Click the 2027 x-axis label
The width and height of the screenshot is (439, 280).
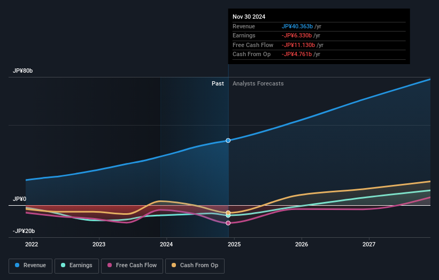369,245
